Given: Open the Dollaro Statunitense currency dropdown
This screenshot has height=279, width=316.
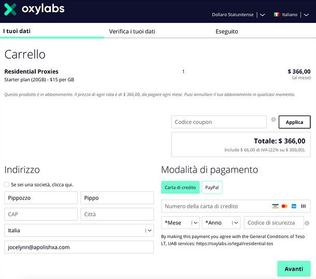Looking at the screenshot, I should [x=238, y=15].
